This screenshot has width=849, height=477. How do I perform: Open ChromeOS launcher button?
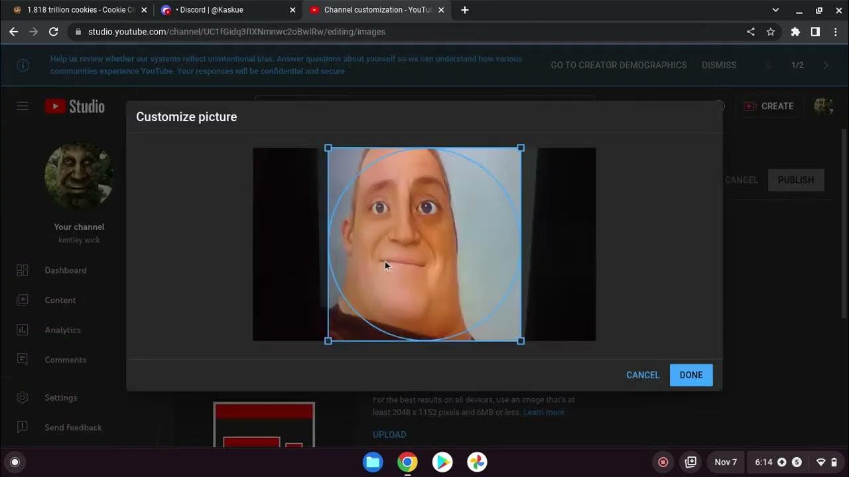15,462
